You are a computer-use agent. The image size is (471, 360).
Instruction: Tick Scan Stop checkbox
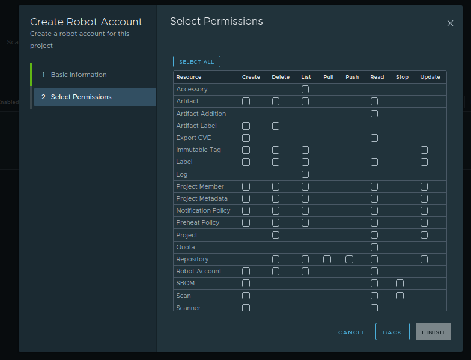pyautogui.click(x=400, y=296)
